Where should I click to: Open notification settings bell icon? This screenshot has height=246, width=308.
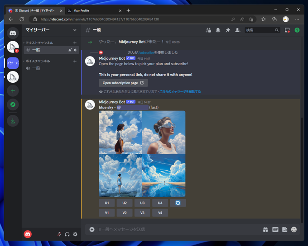pos(218,30)
